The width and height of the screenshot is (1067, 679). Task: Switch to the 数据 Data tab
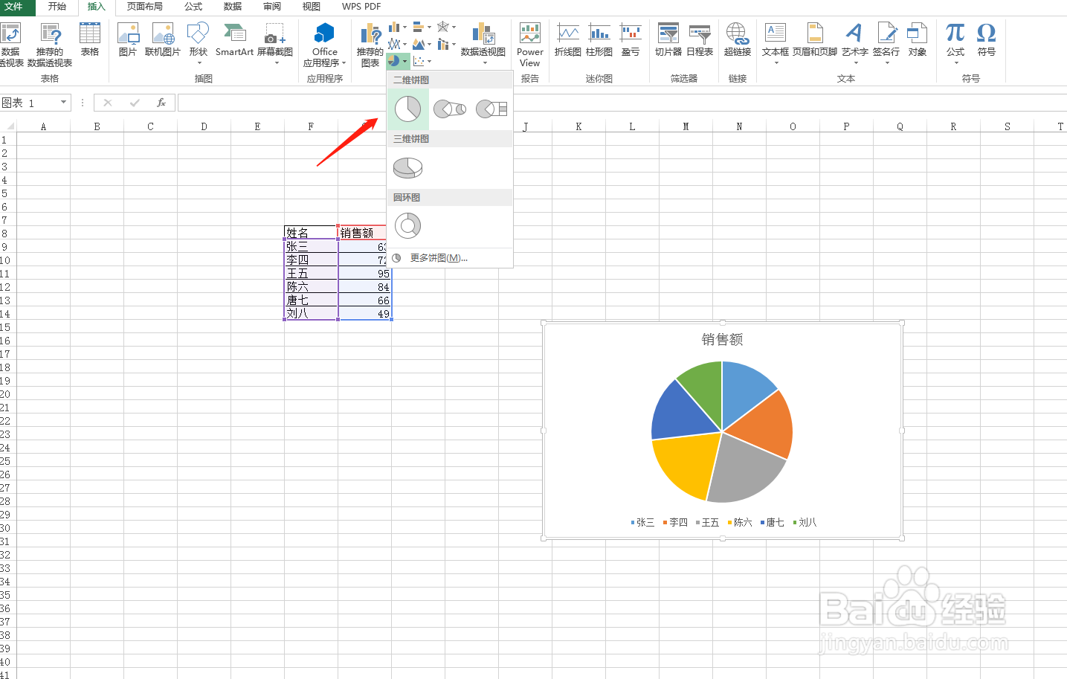click(233, 7)
